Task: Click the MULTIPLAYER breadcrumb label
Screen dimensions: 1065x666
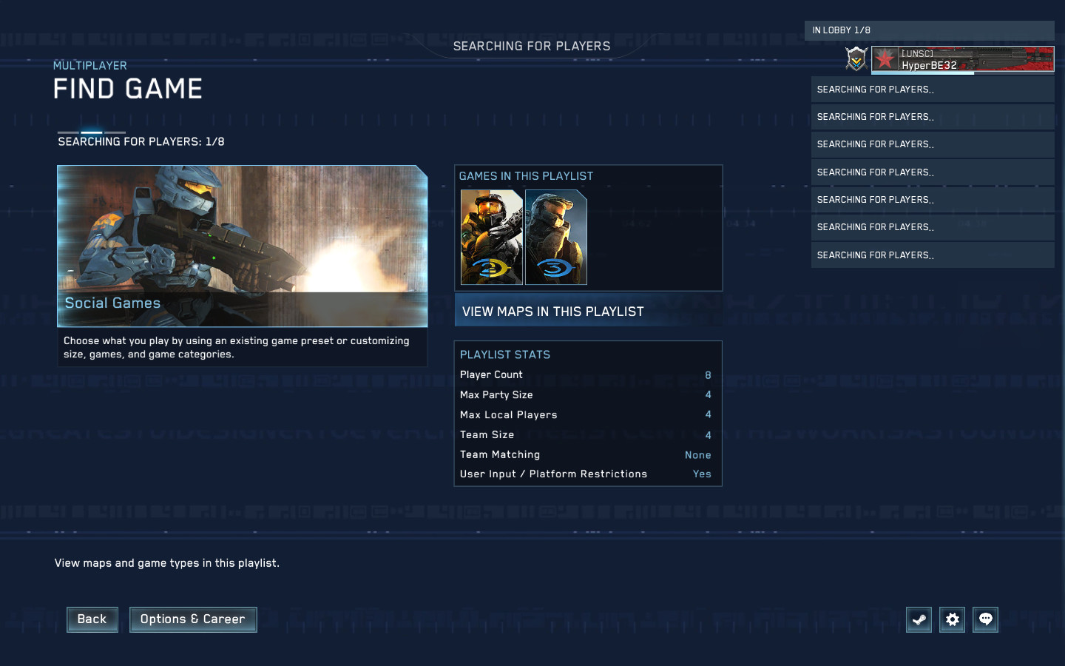Action: (x=89, y=65)
